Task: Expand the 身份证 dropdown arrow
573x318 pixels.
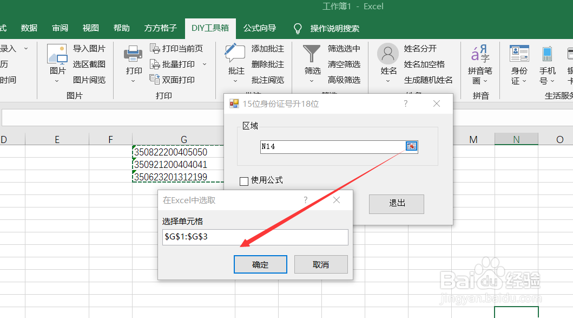Action: (x=525, y=81)
